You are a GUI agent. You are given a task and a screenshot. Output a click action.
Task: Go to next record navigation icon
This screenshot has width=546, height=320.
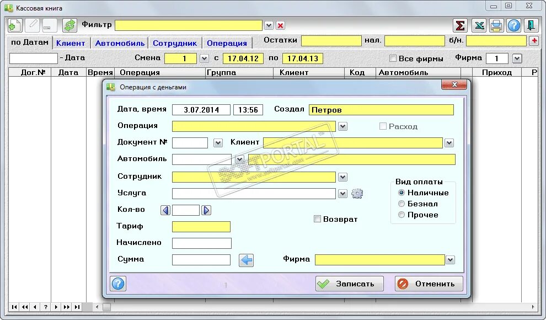pos(56,307)
